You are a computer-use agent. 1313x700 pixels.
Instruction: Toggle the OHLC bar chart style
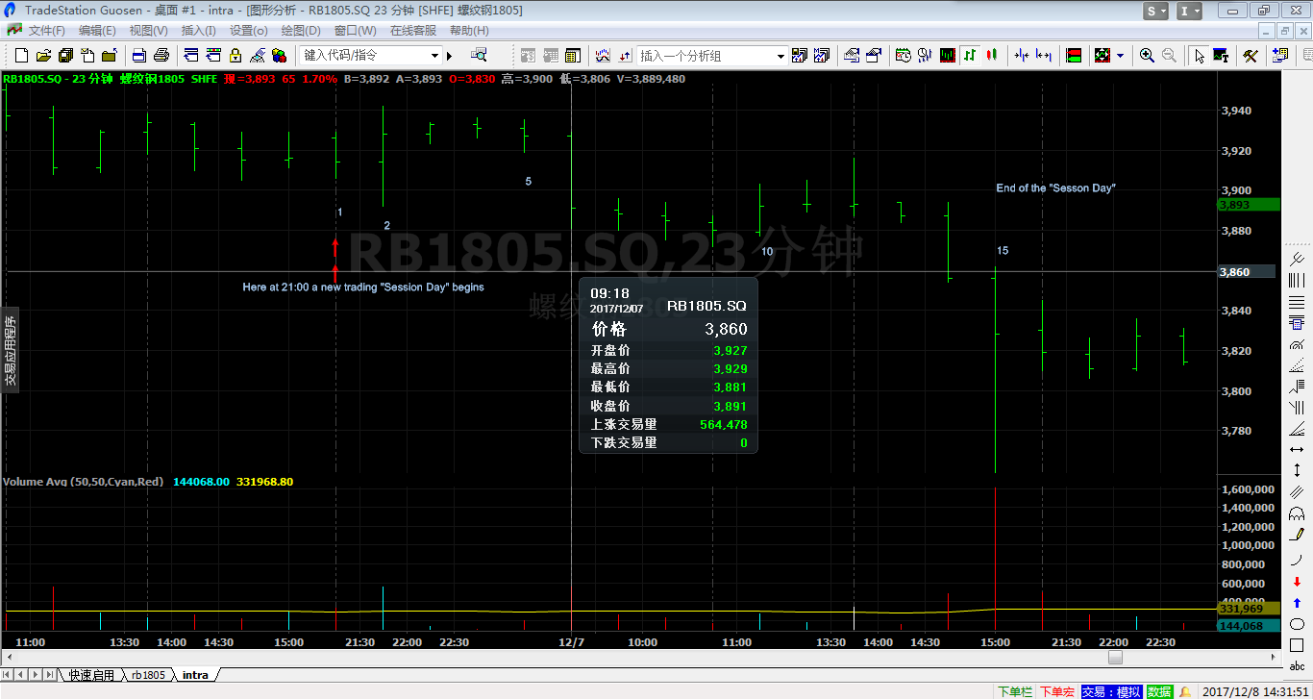point(970,56)
